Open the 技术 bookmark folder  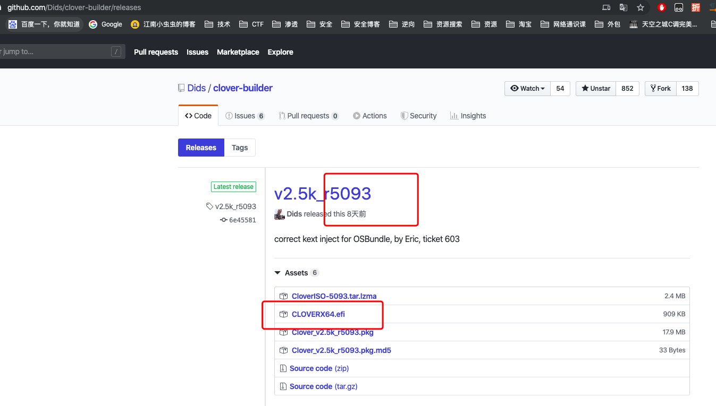pos(217,24)
